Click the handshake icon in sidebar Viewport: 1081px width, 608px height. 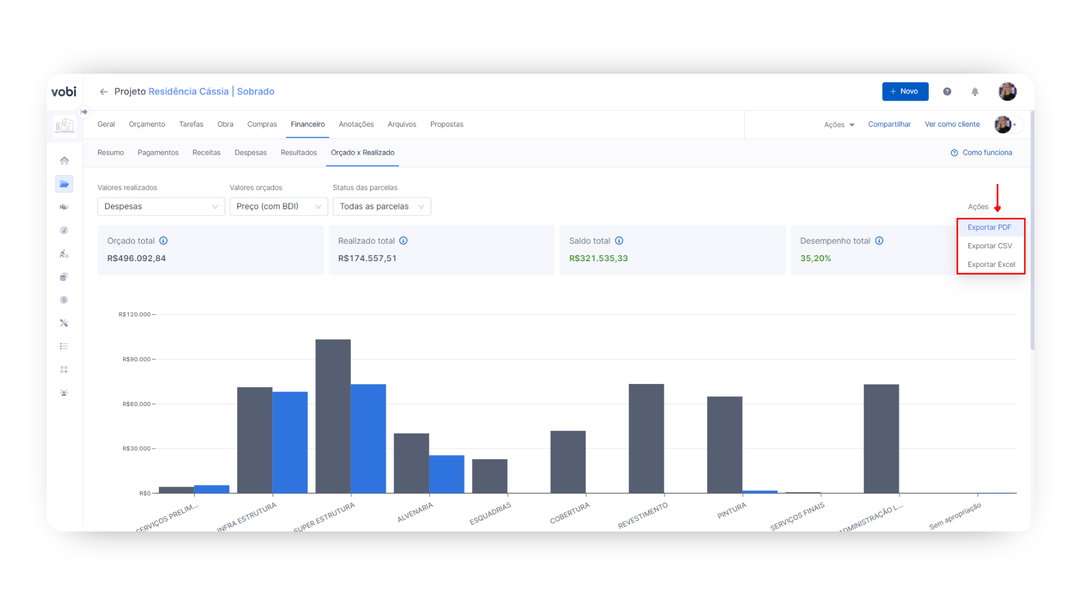coord(64,207)
